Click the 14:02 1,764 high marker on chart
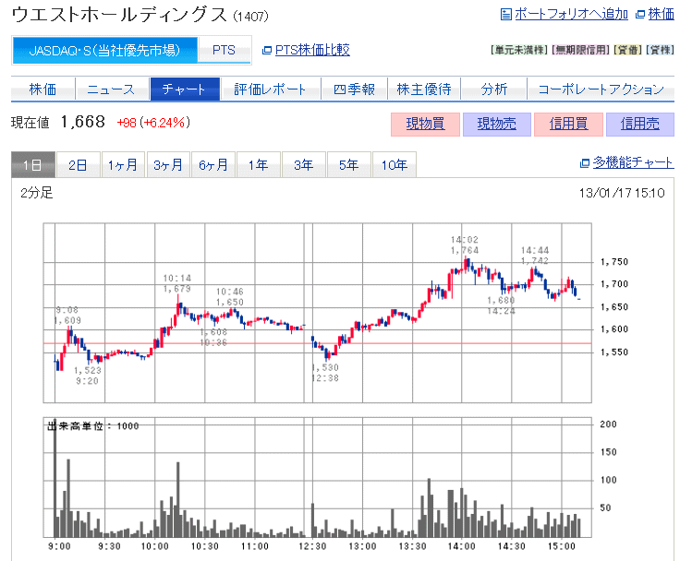 465,245
